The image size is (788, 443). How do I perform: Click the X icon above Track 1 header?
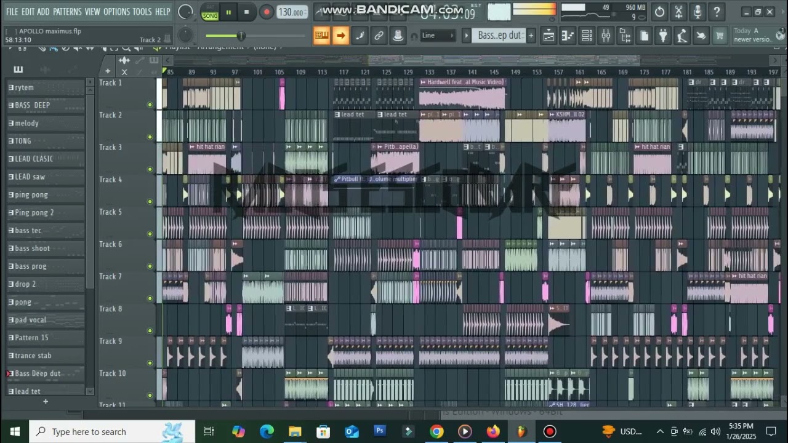(124, 71)
